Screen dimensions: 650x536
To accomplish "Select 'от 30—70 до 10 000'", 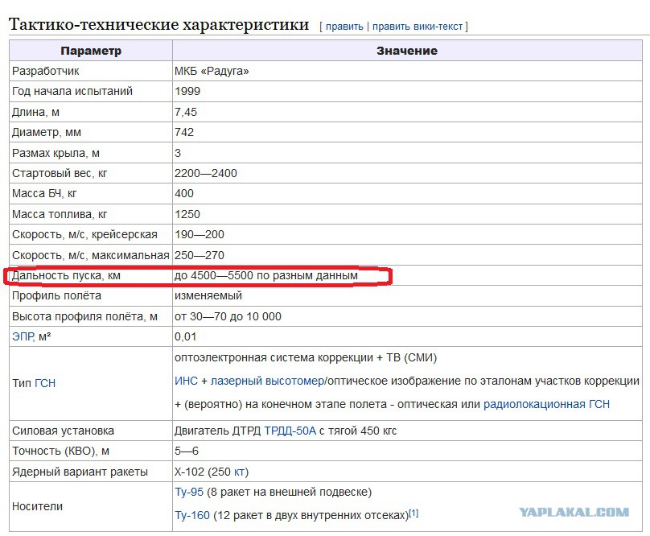I will click(228, 316).
